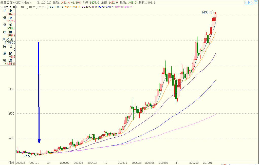Click the 200910 date axis label
Image resolution: width=259 pixels, height=165 pixels.
(194, 163)
